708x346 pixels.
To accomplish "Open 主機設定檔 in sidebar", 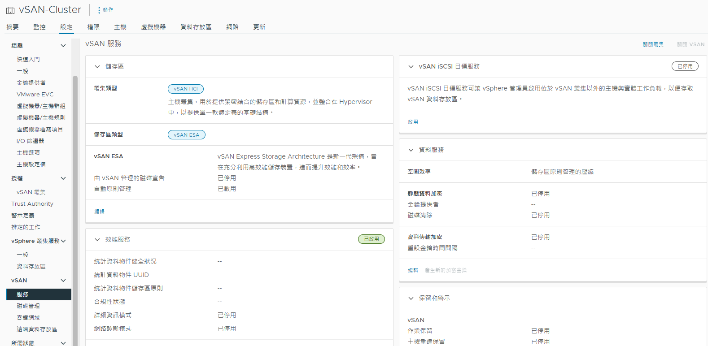I will click(31, 164).
